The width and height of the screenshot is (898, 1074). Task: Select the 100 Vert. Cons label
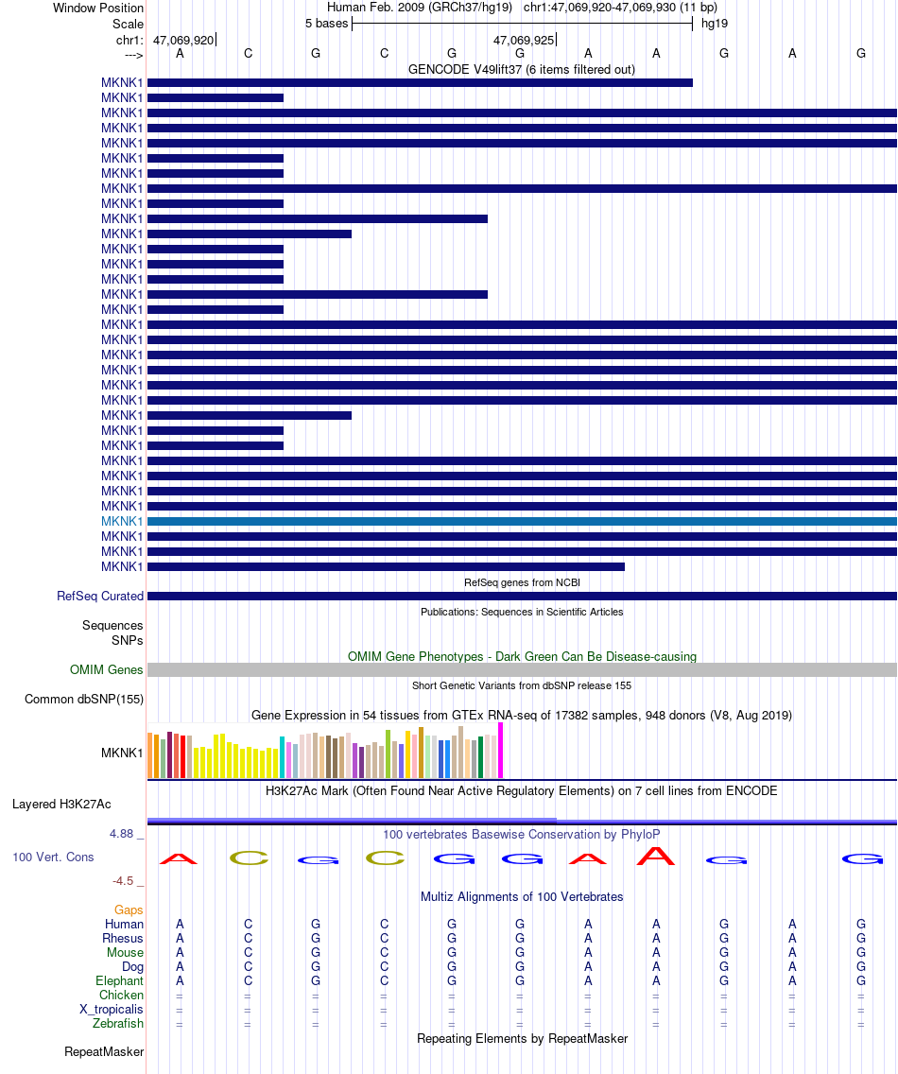click(54, 857)
